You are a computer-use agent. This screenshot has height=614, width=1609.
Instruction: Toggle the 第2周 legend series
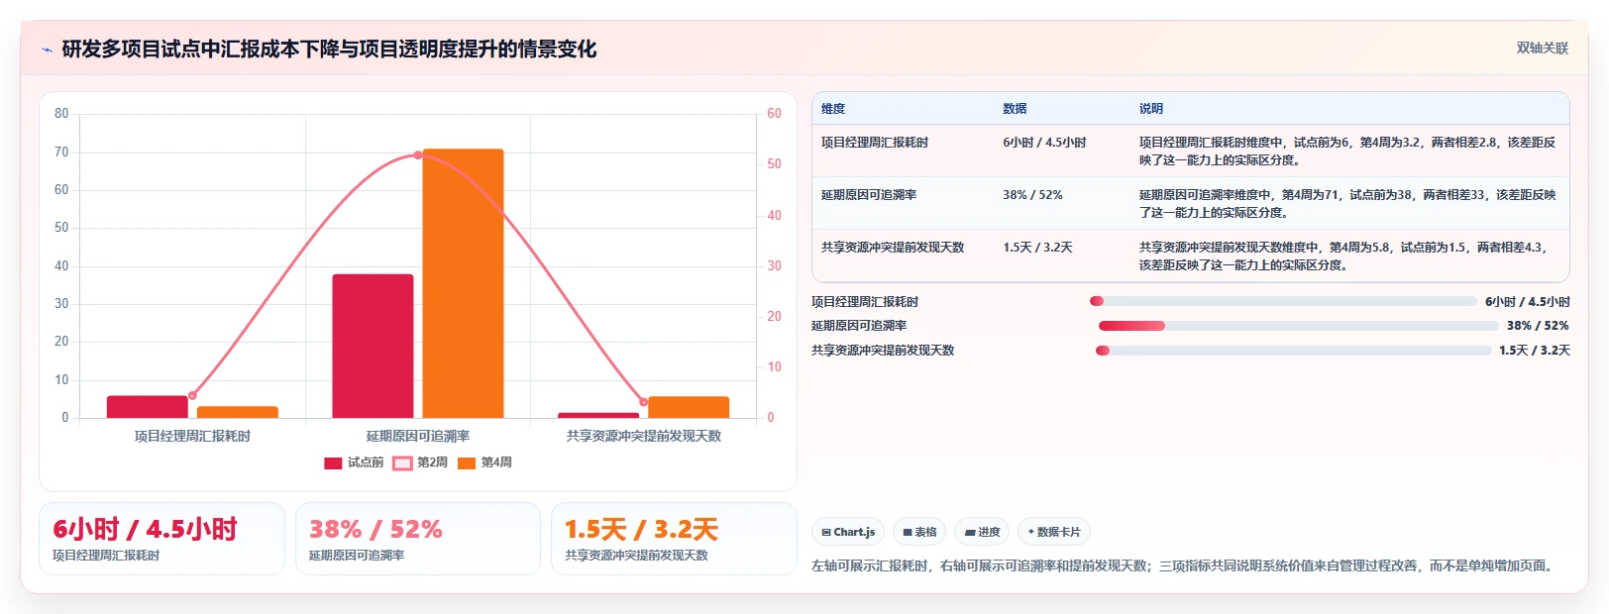coord(420,462)
